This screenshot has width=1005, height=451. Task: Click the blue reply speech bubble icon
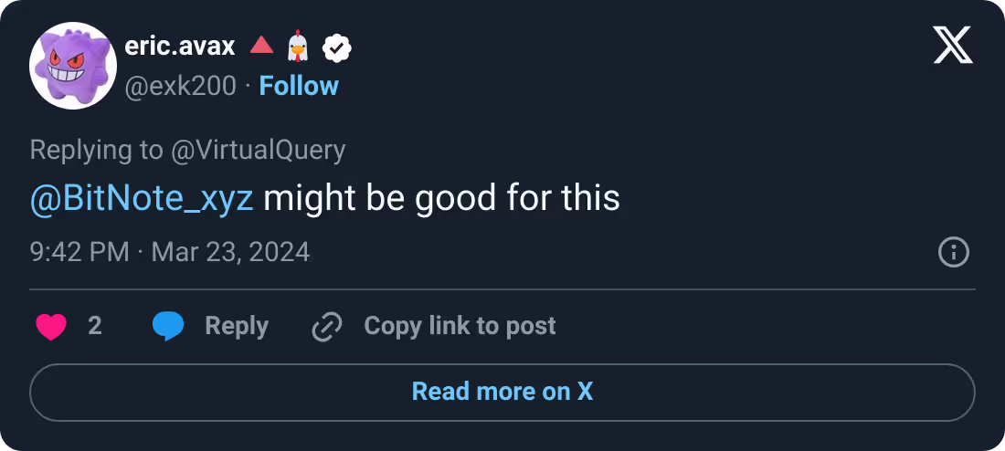pyautogui.click(x=168, y=326)
